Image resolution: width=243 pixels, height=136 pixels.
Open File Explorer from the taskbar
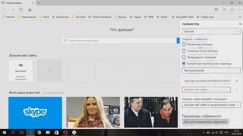pos(48,133)
